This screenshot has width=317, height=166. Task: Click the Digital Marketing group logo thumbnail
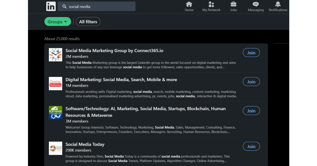pos(55,84)
